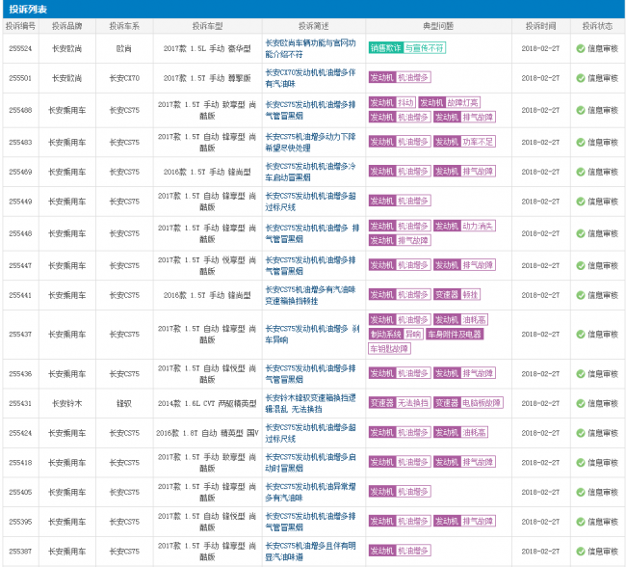The image size is (626, 567).
Task: Click status check icon in row 255501
Action: pyautogui.click(x=580, y=78)
